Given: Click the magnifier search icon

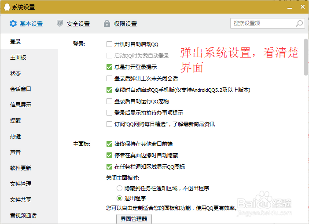Looking at the screenshot, I should click(299, 23).
